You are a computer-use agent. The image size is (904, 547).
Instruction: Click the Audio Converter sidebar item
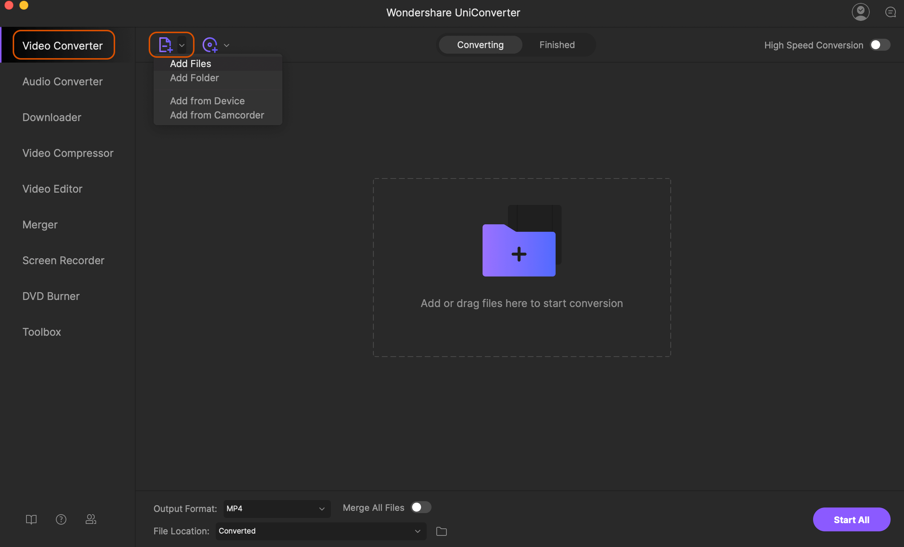coord(62,81)
